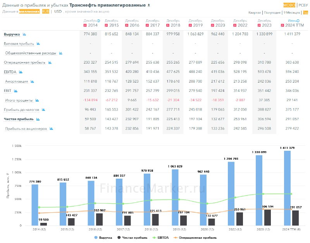
Task: Open chart icon next to Валовая прибыль
Action: 38,43
